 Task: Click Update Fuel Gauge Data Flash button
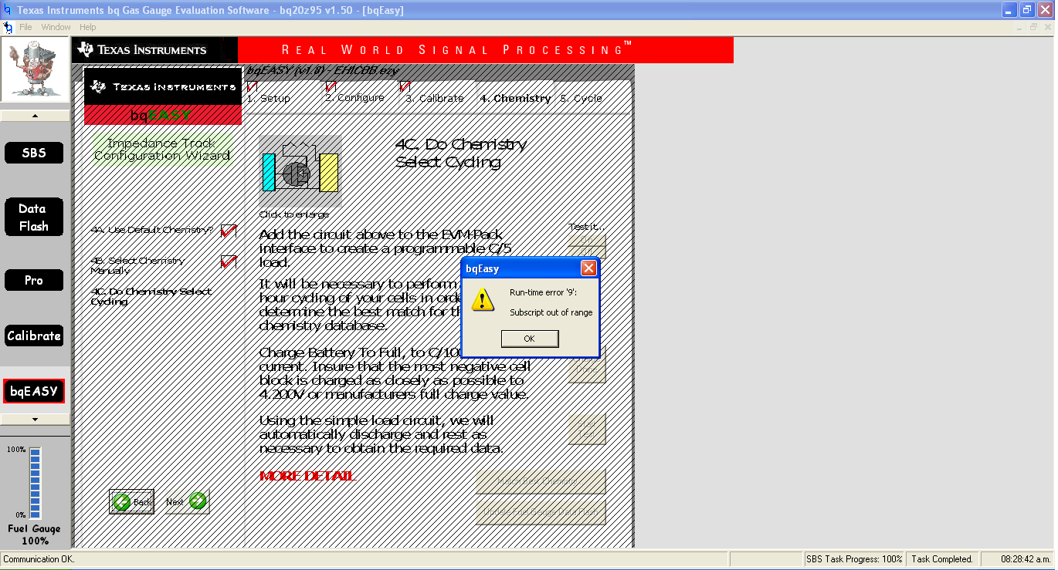(x=541, y=511)
